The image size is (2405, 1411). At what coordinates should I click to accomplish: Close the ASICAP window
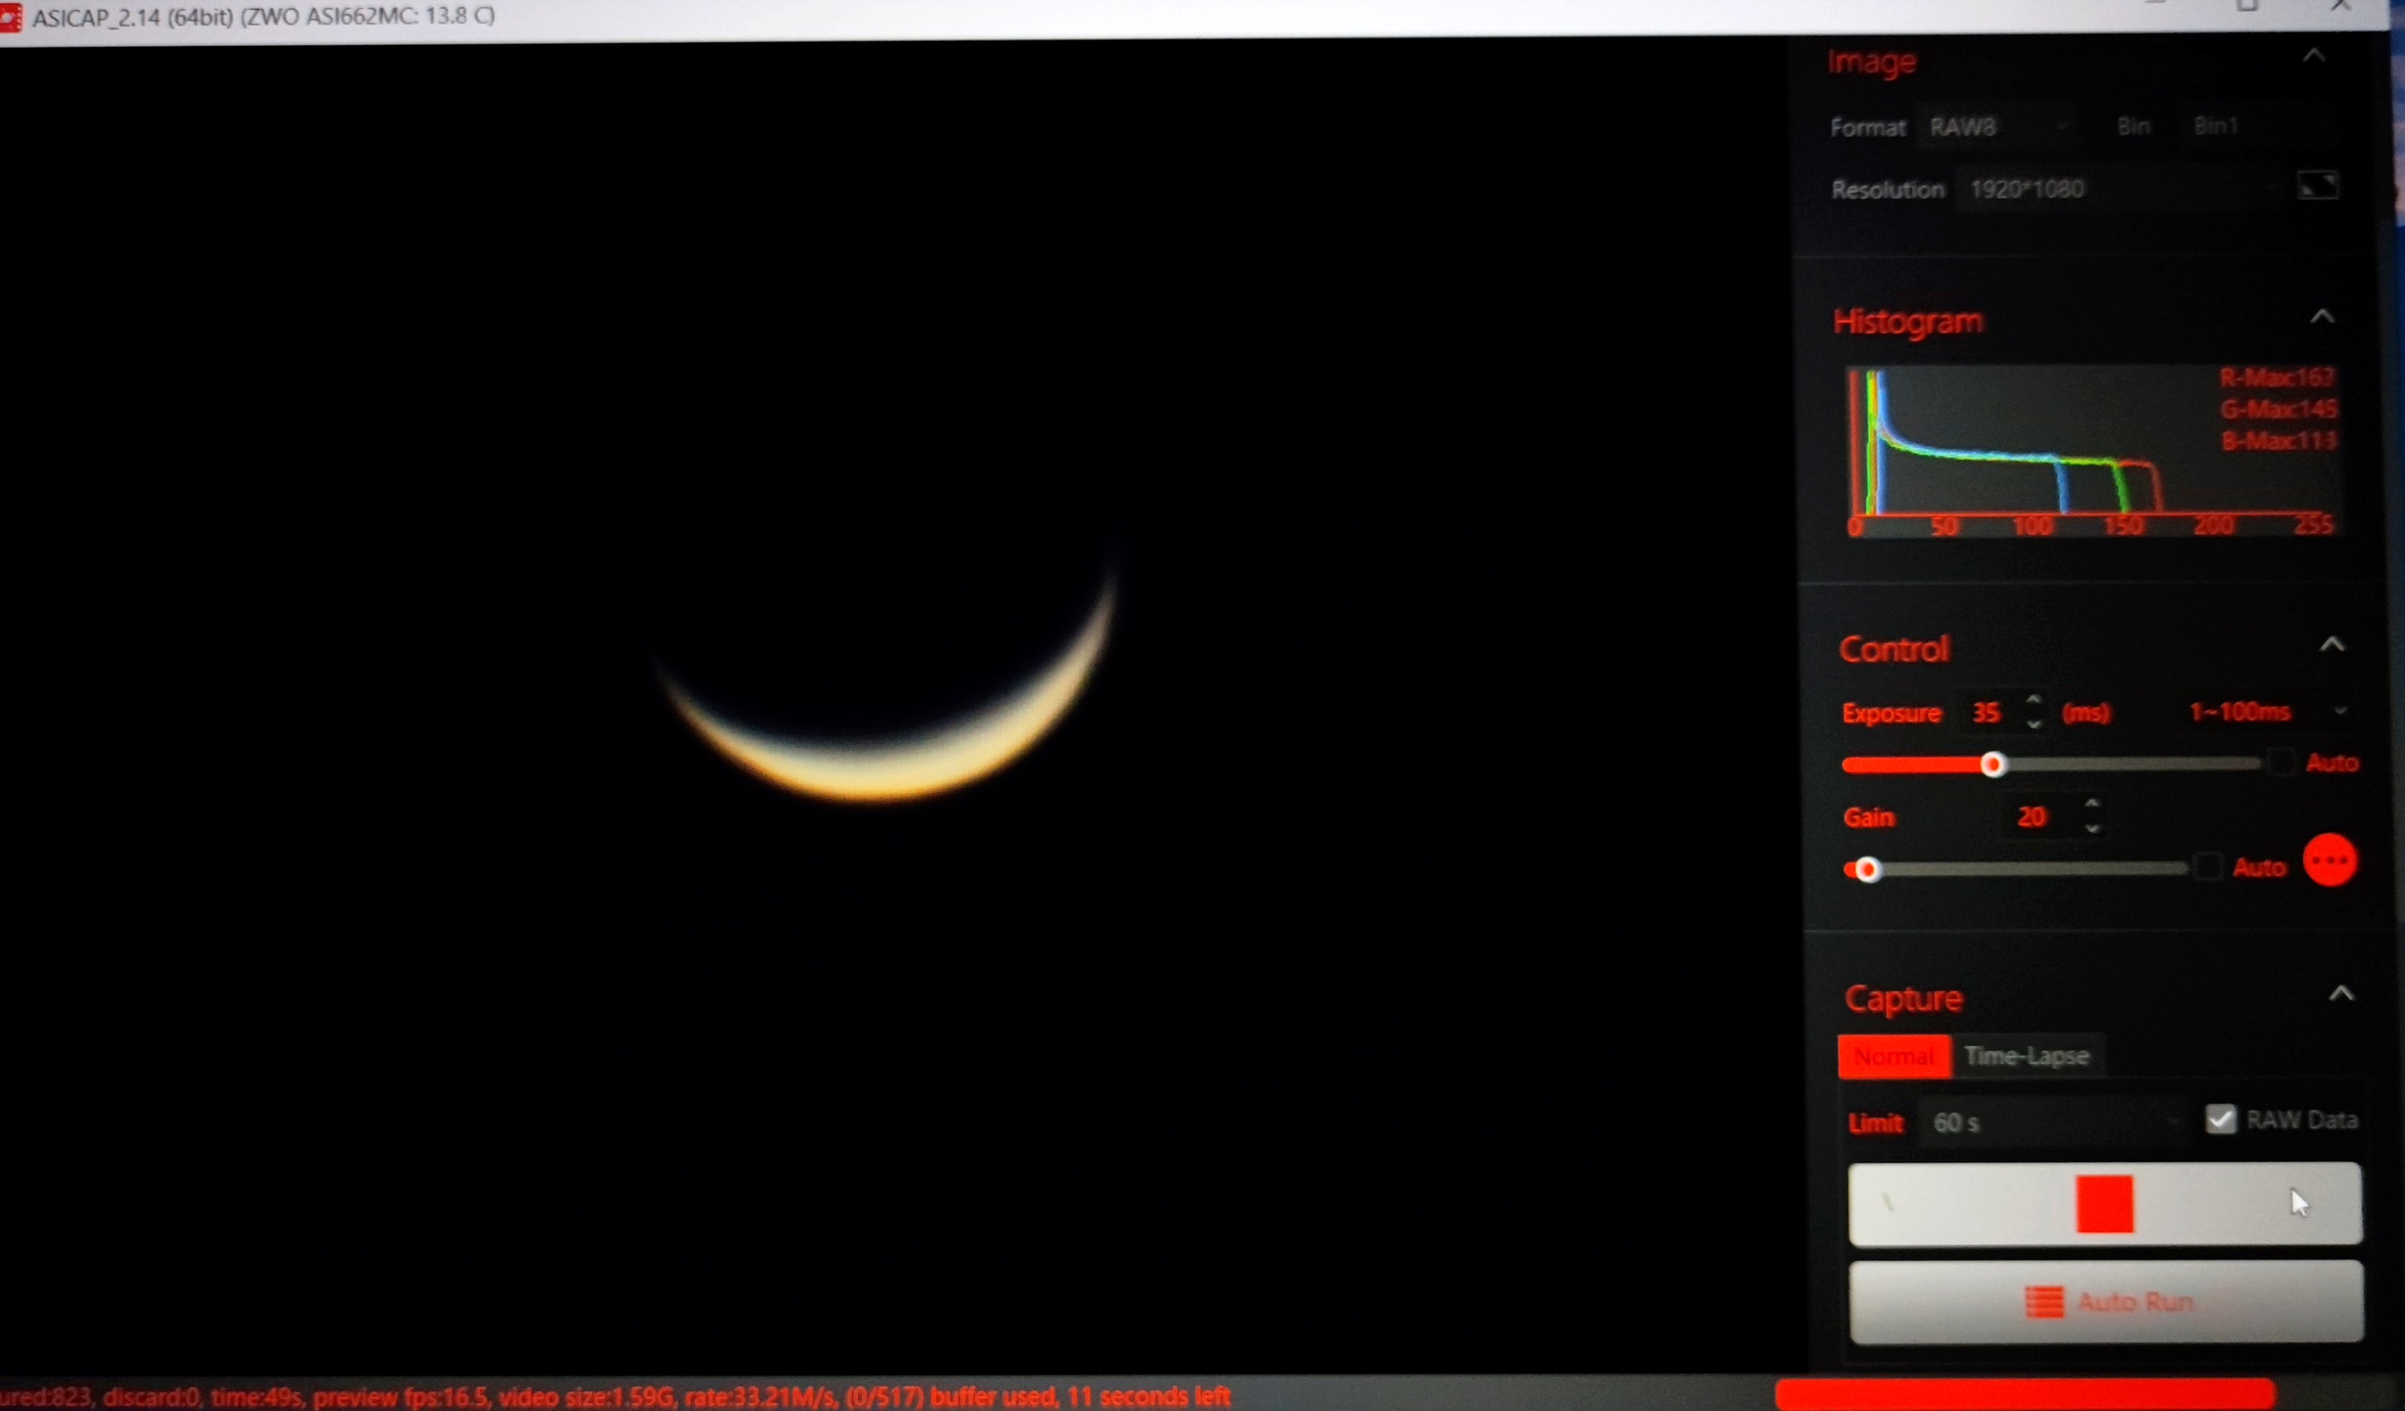2341,6
